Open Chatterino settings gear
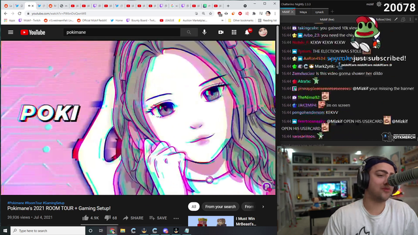Viewport: 418px width, 235px height. point(379,4)
